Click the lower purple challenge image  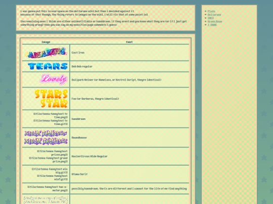(46, 141)
